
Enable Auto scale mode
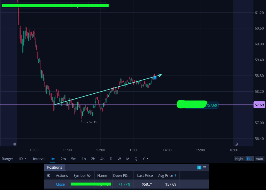pos(259,159)
